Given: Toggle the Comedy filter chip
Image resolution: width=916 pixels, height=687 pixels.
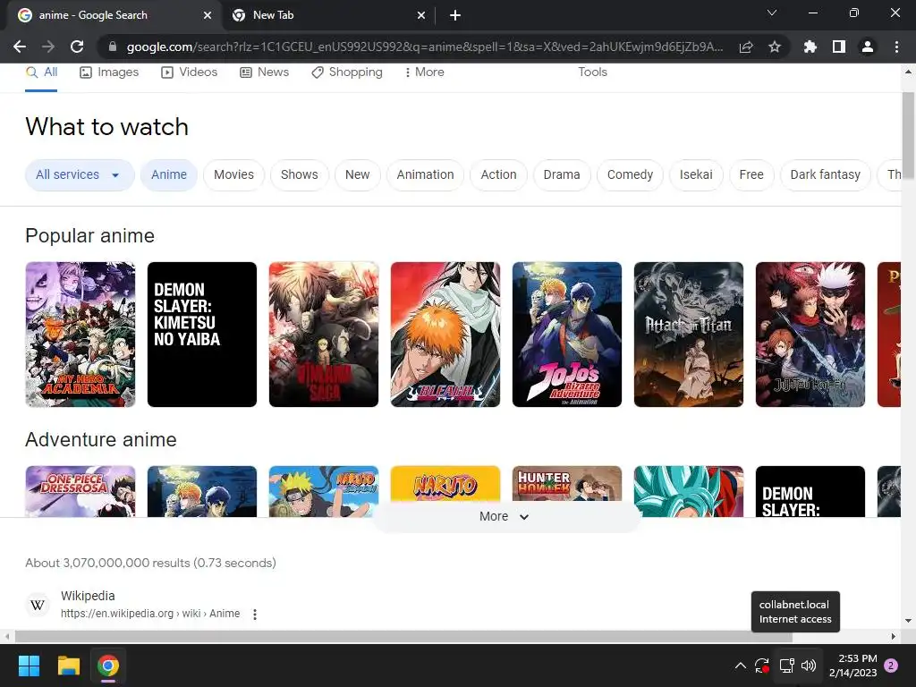Looking at the screenshot, I should coord(630,174).
